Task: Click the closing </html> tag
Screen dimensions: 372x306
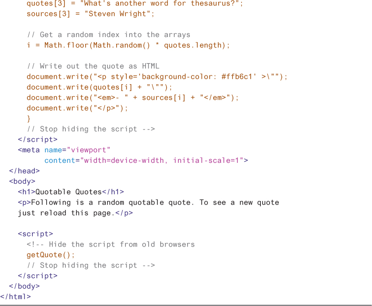Action: [x=16, y=296]
